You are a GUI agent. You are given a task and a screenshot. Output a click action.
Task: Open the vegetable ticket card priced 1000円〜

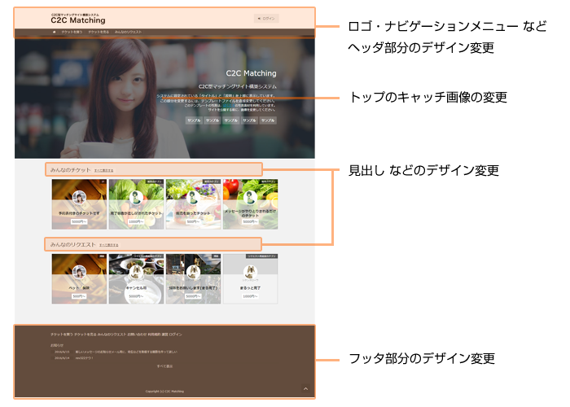[x=136, y=204]
